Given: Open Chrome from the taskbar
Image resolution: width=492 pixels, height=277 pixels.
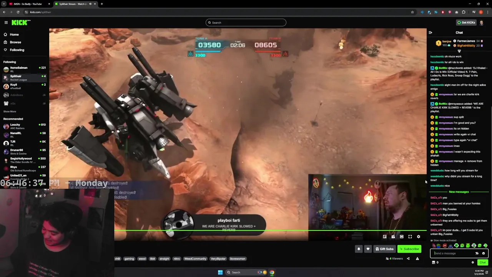Looking at the screenshot, I should [x=272, y=272].
